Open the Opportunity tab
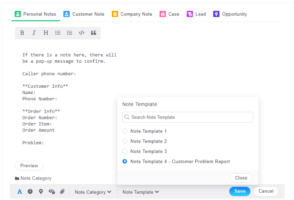Image resolution: width=294 pixels, height=200 pixels. pyautogui.click(x=230, y=14)
